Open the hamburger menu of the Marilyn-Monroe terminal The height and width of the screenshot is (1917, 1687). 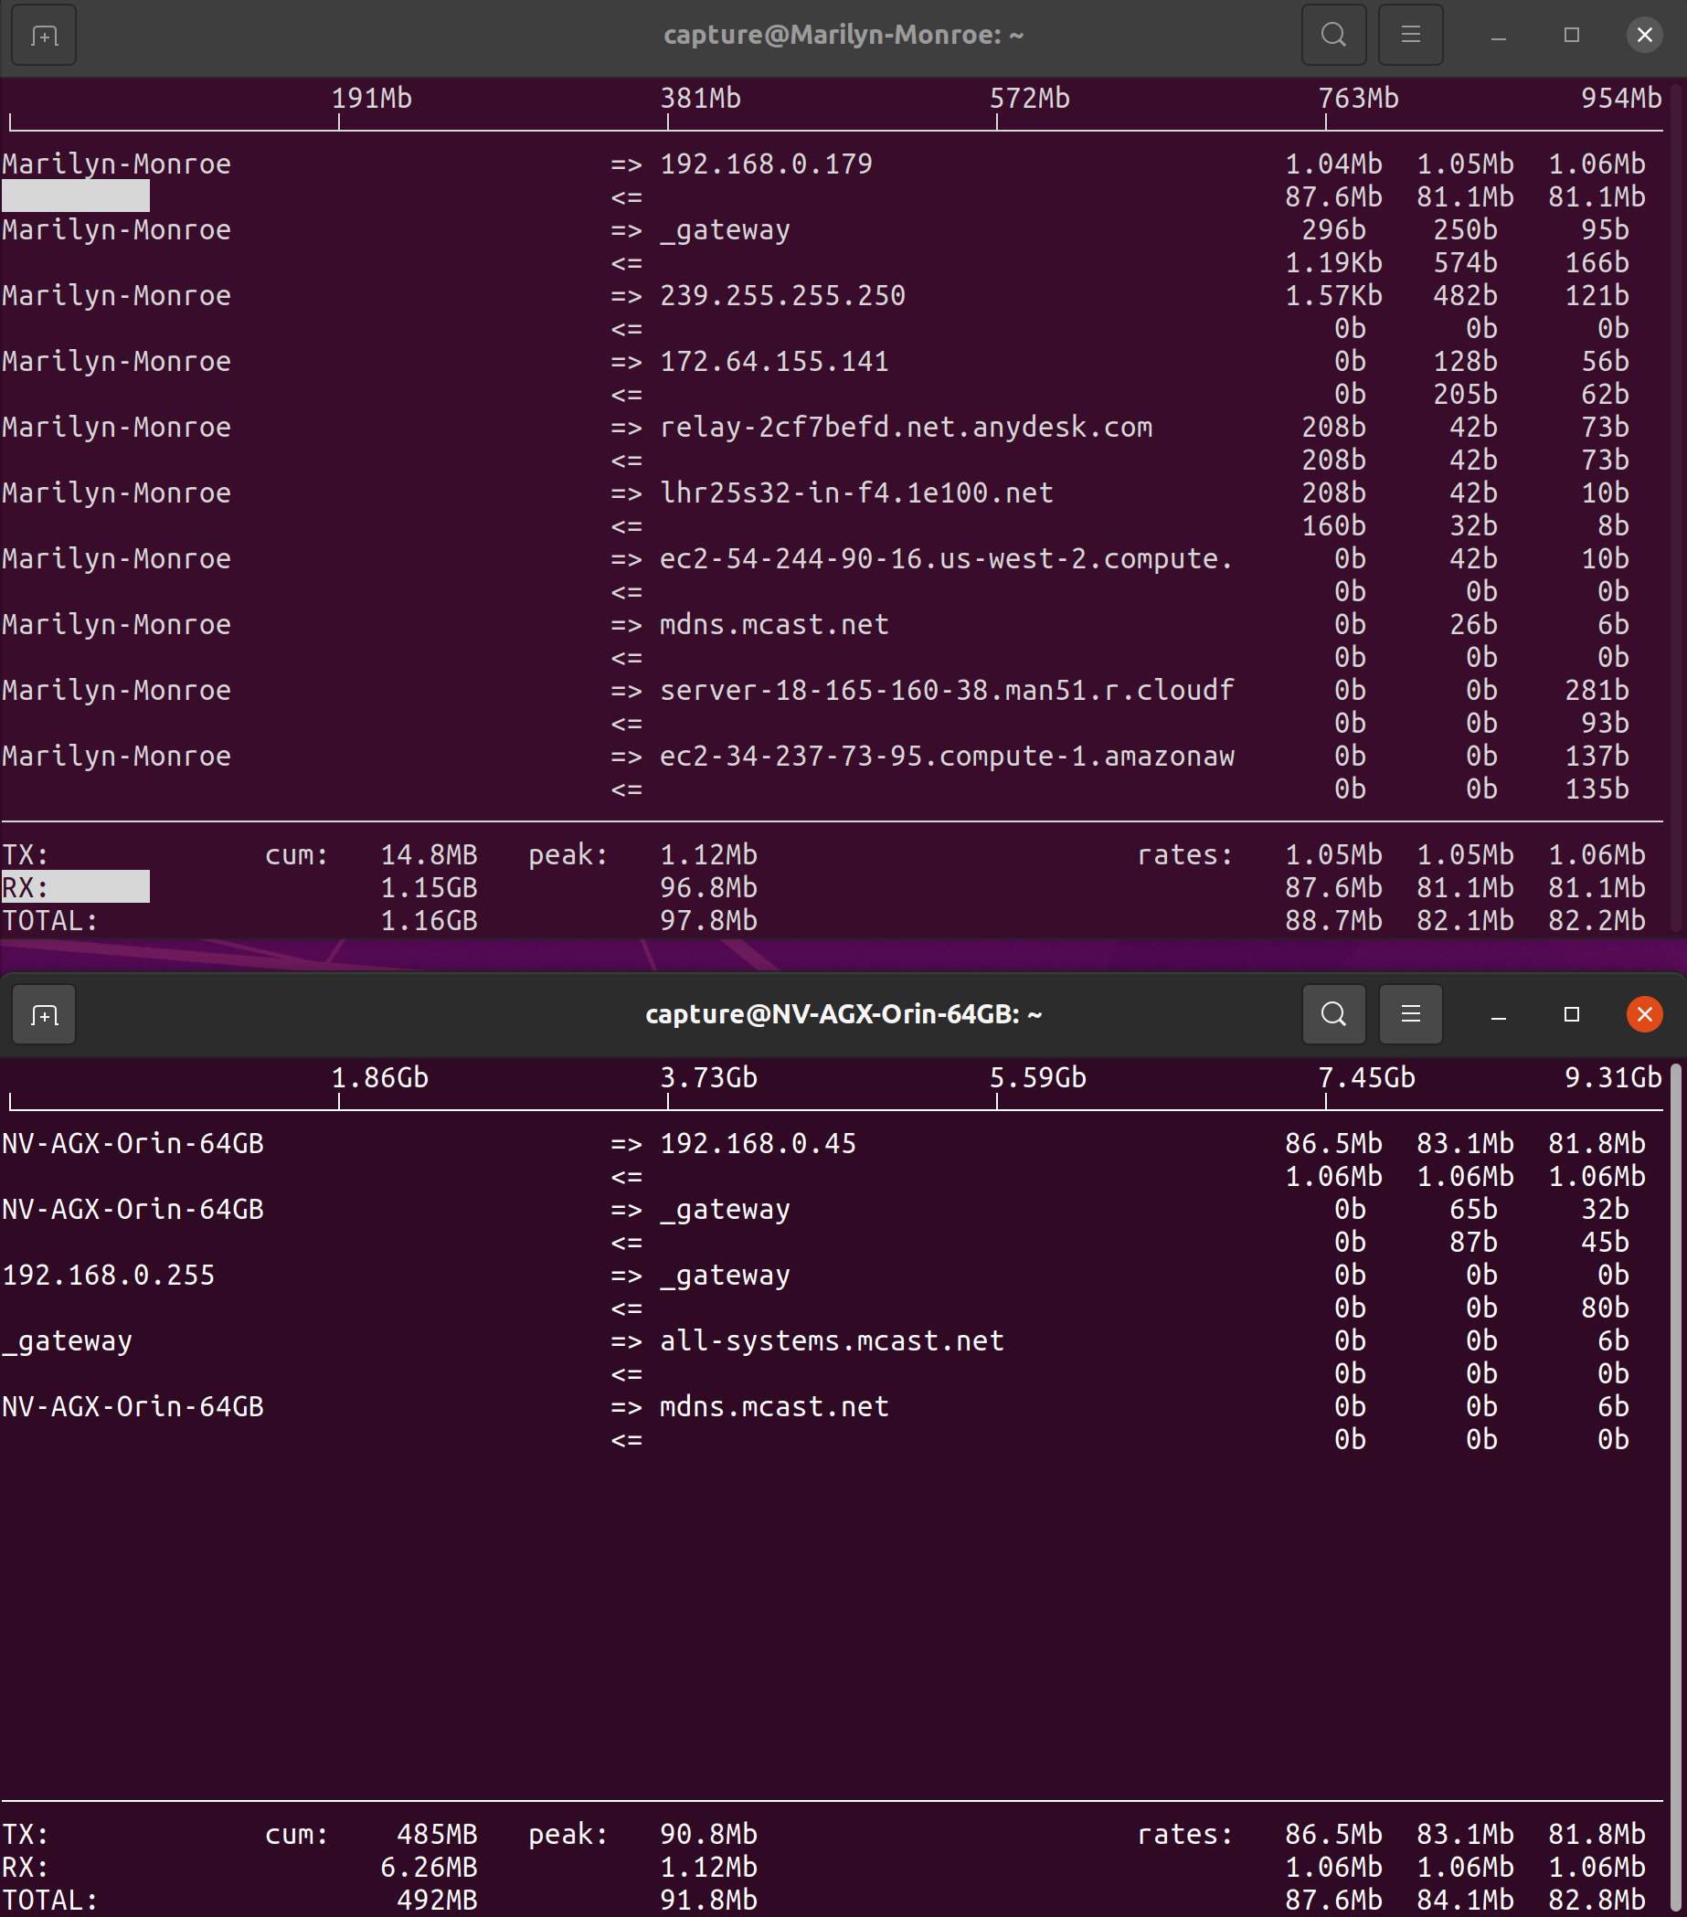pos(1410,35)
